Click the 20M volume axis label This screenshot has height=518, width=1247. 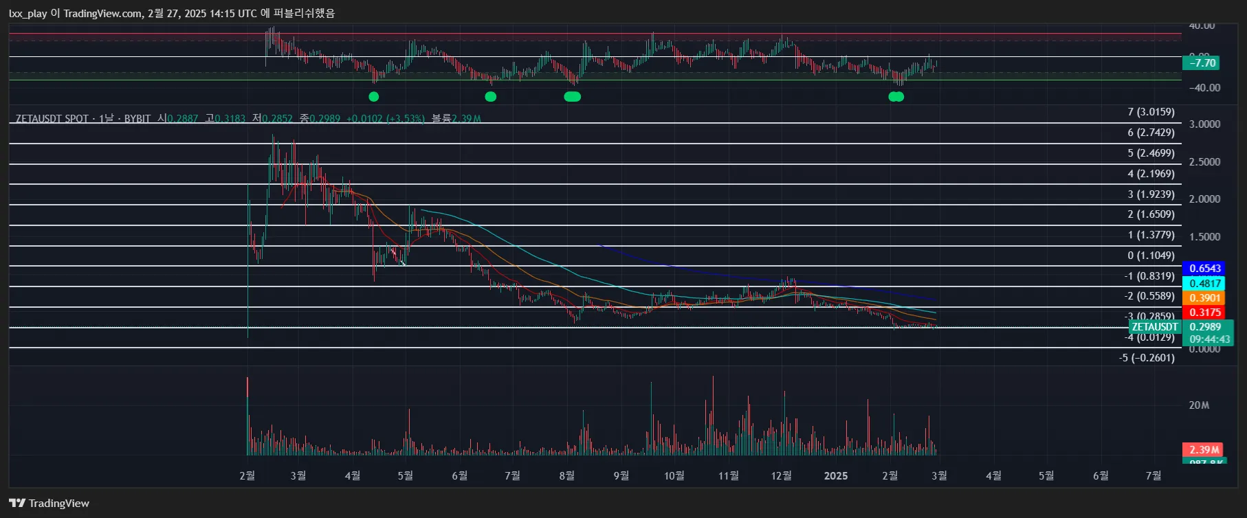click(x=1200, y=405)
